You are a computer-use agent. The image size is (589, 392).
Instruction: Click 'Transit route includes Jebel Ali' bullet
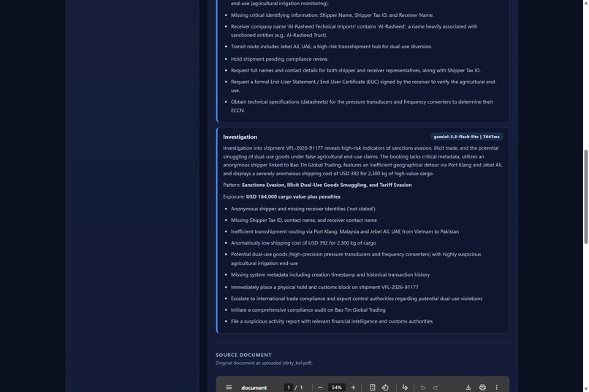pyautogui.click(x=331, y=47)
